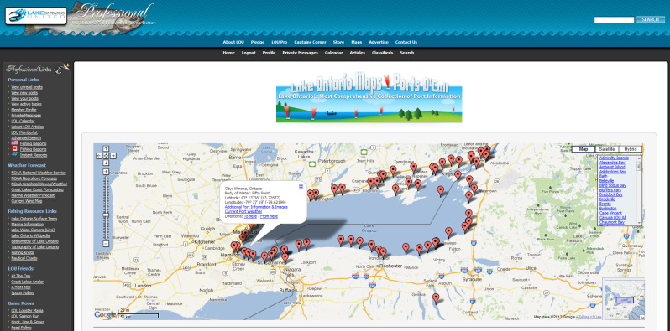The image size is (670, 331).
Task: Open the Store menu item
Action: (339, 42)
